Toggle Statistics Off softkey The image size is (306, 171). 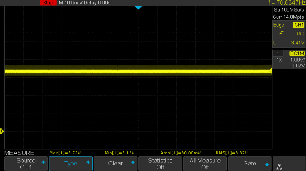[160, 164]
